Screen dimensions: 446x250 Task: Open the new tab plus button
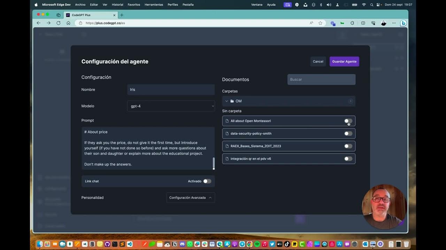click(x=122, y=15)
